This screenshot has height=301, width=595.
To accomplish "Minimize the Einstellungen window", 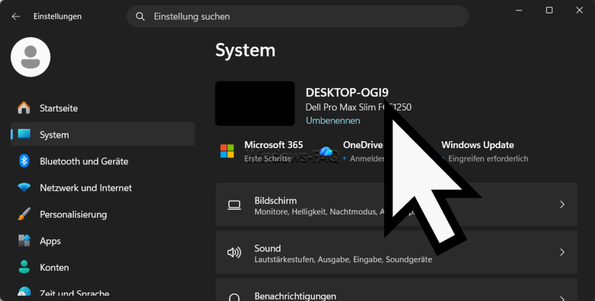I will 519,10.
